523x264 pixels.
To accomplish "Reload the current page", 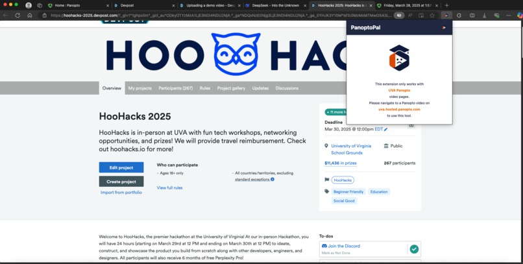I will tap(18, 16).
